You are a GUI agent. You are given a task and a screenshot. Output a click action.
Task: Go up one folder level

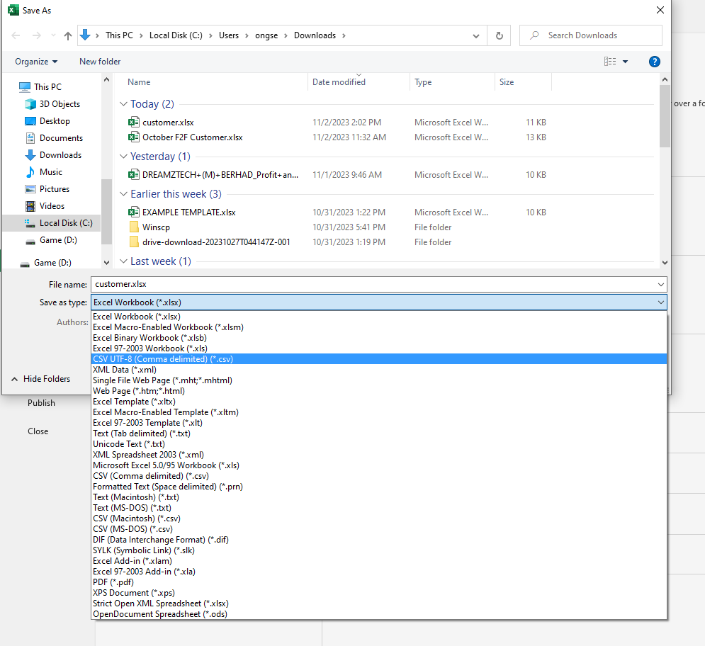68,35
